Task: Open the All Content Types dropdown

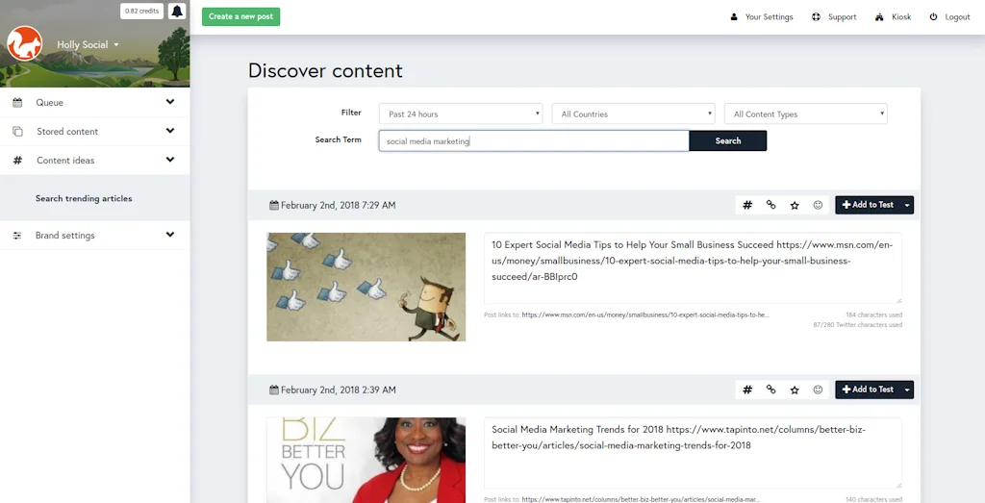Action: point(805,114)
